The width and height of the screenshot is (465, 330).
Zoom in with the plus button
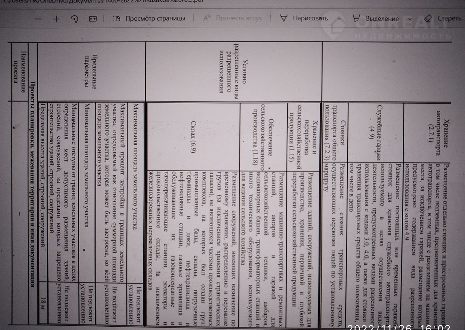pos(56,19)
